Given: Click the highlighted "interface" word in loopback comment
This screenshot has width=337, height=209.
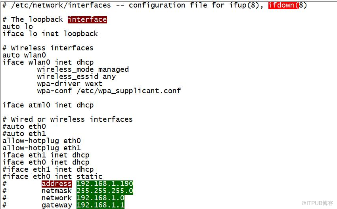Looking at the screenshot, I should (87, 19).
